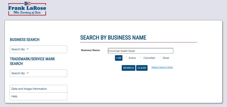Click the Frank LaRose logo
Image resolution: width=227 pixels, height=107 pixels.
27,9
